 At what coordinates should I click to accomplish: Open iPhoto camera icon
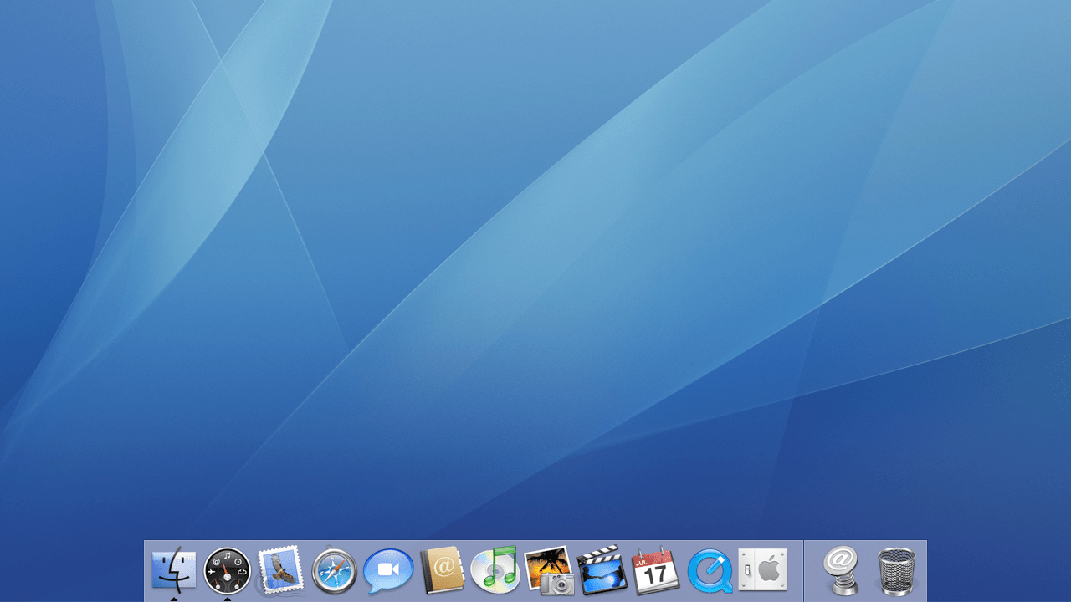click(549, 571)
